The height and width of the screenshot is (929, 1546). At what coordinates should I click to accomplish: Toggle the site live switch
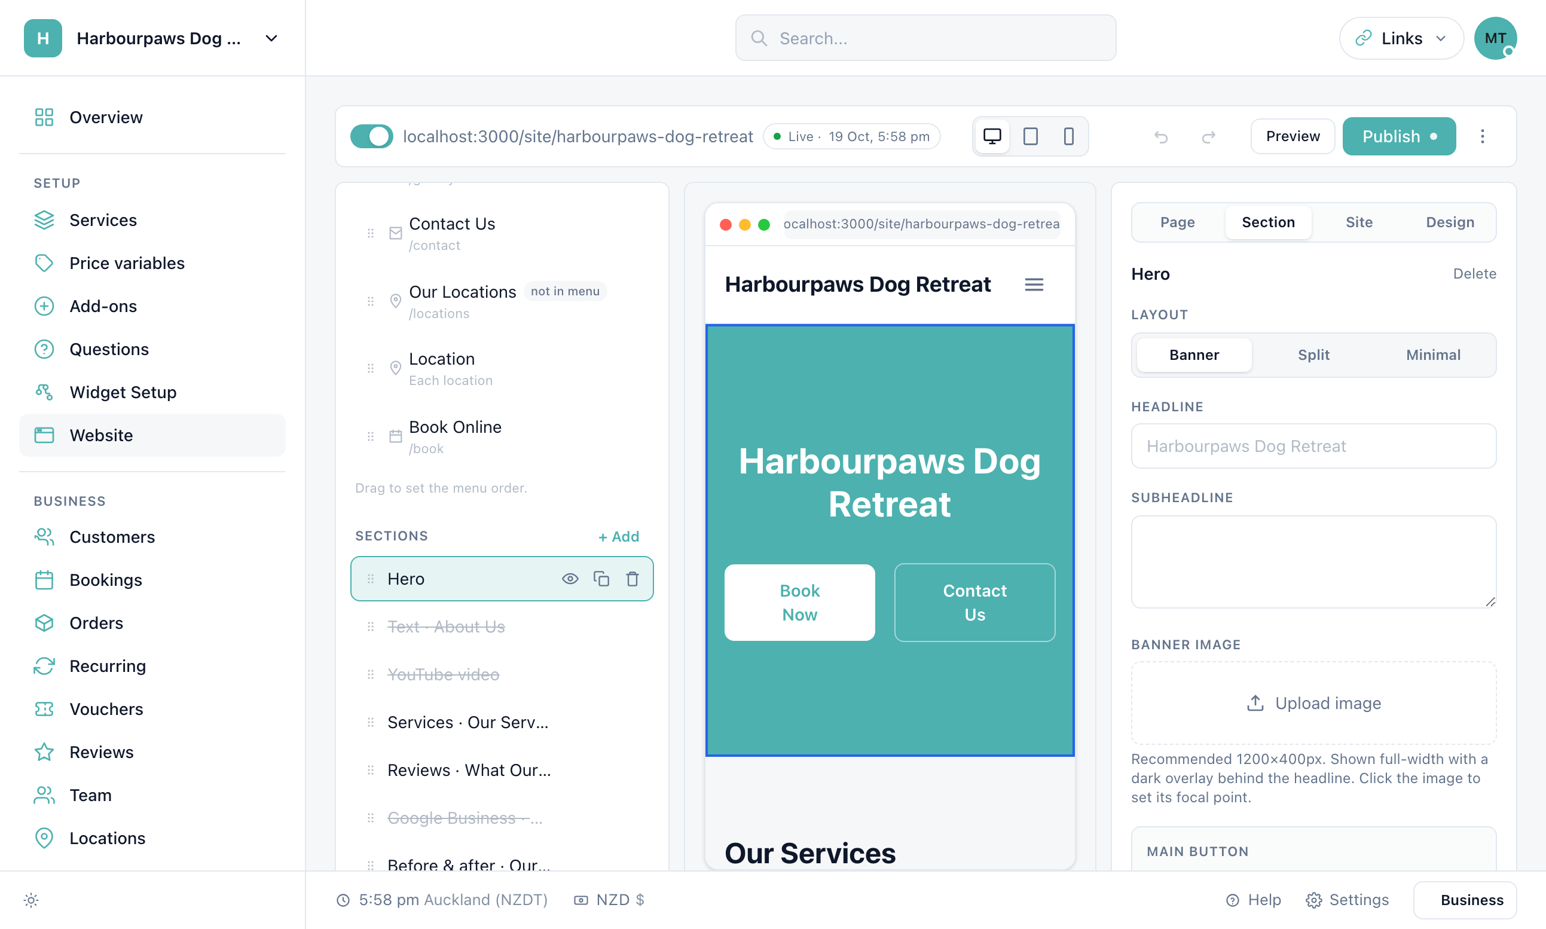[x=371, y=136]
